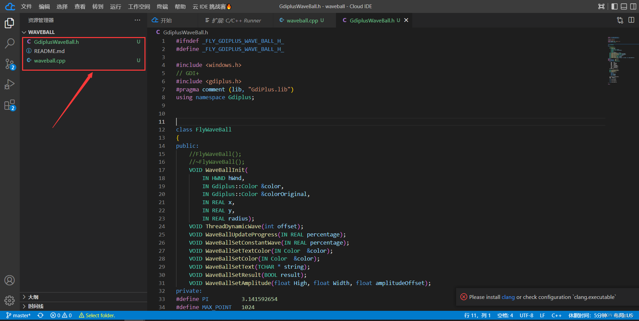The image size is (639, 321).
Task: Open the 运行 menu
Action: click(116, 6)
